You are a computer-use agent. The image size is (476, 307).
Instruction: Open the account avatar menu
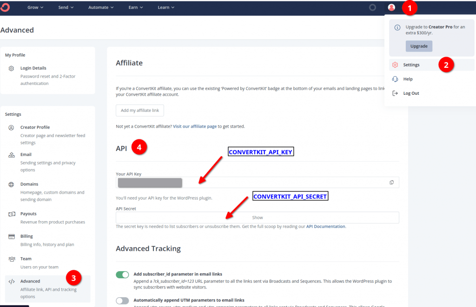point(391,7)
